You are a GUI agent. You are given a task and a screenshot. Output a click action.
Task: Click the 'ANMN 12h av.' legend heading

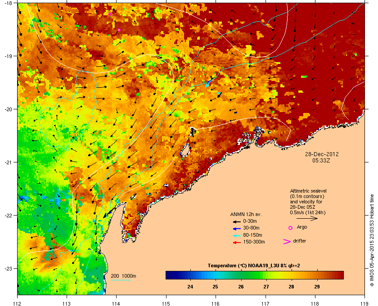(x=246, y=214)
